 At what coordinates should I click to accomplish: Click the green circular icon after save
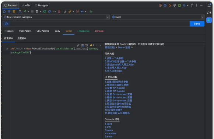tap(45, 11)
